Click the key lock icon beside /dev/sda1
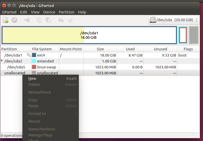203x141 pixels. pos(29,55)
